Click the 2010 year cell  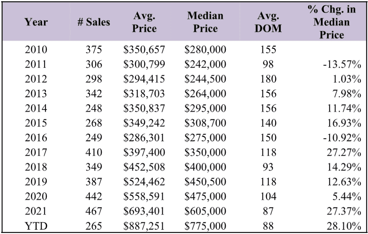point(36,50)
